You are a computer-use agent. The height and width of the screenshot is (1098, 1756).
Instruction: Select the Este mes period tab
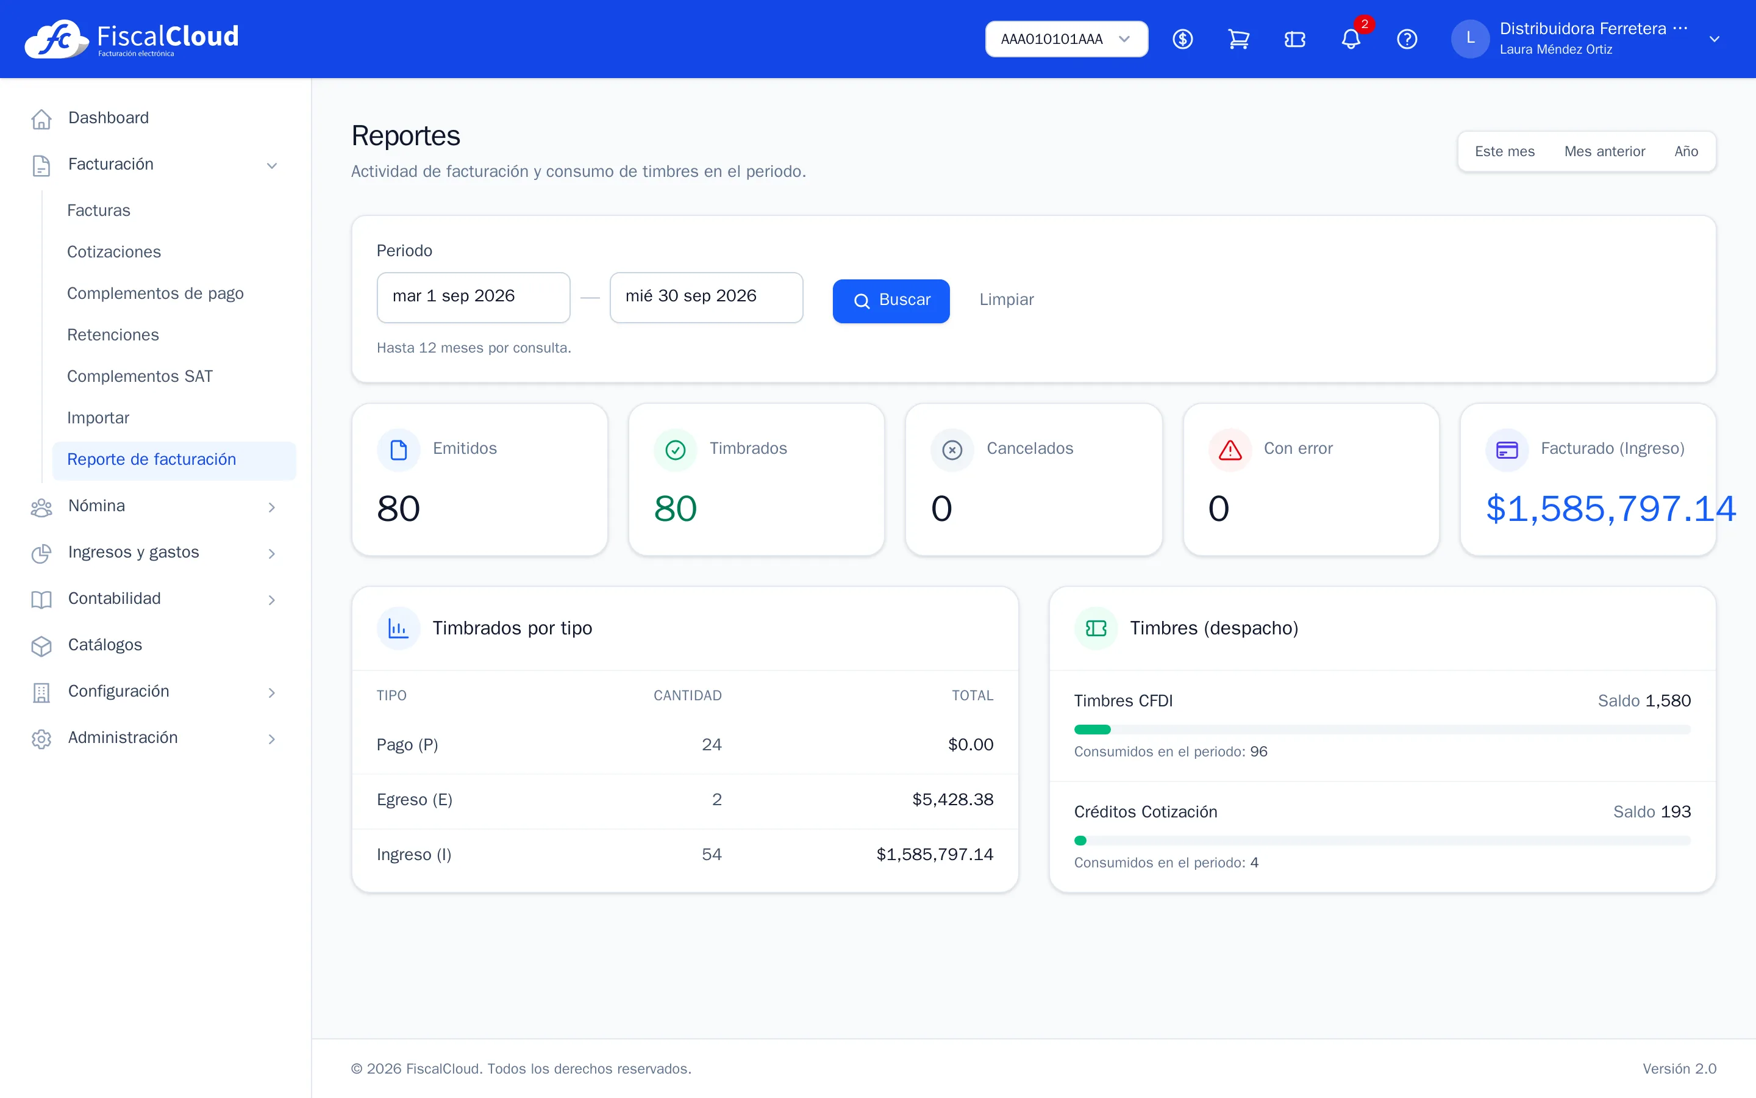point(1504,151)
